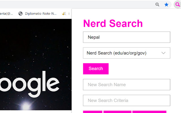Expand the dropdown chevron arrow

(163, 53)
